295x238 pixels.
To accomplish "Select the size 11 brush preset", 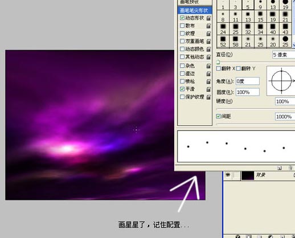I will point(235,17).
